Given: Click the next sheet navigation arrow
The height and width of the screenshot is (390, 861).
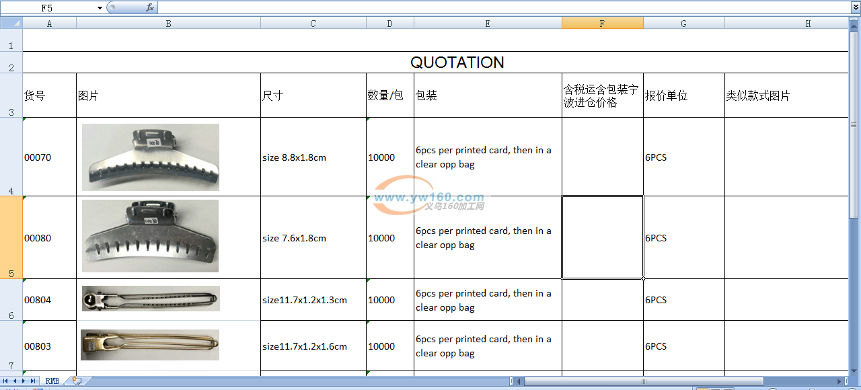Looking at the screenshot, I should pyautogui.click(x=24, y=381).
